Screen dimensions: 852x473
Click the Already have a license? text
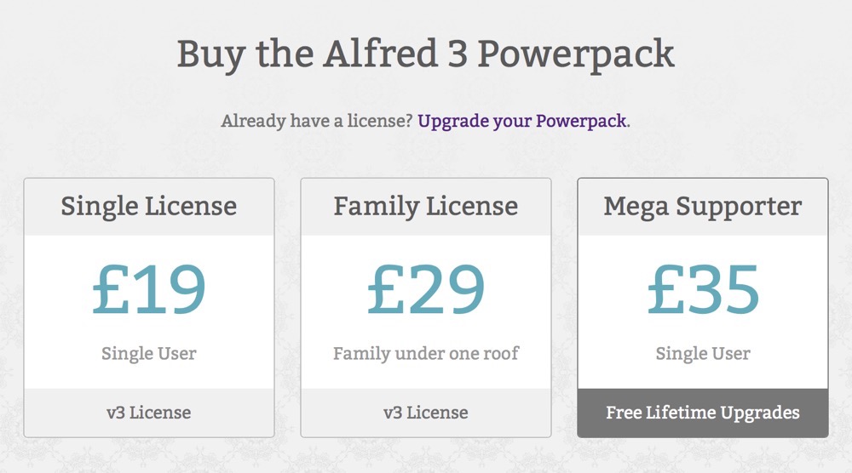[317, 120]
